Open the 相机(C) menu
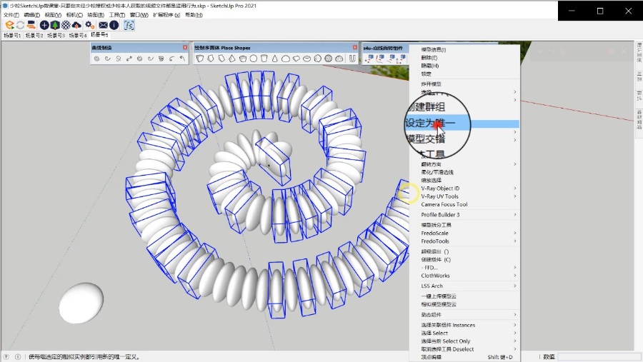Image resolution: width=643 pixels, height=362 pixels. (x=74, y=15)
